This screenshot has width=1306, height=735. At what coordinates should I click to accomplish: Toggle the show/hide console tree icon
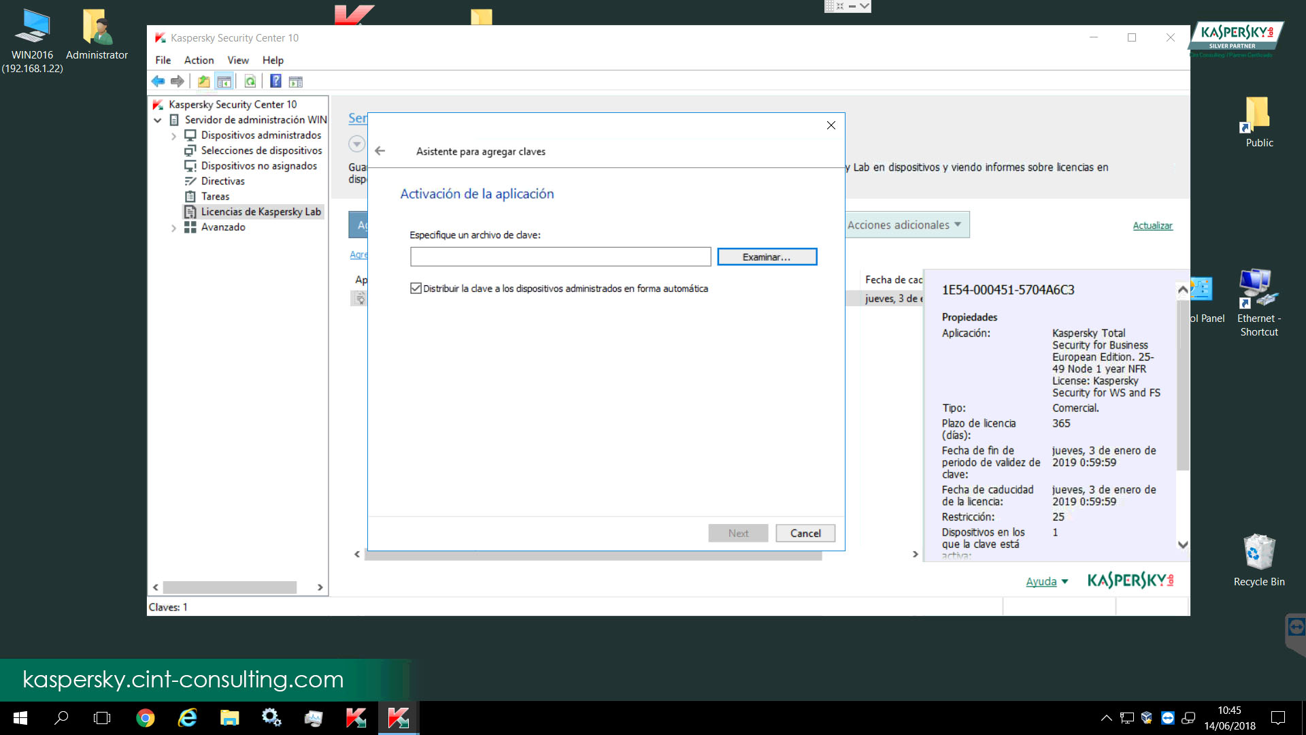(x=224, y=82)
